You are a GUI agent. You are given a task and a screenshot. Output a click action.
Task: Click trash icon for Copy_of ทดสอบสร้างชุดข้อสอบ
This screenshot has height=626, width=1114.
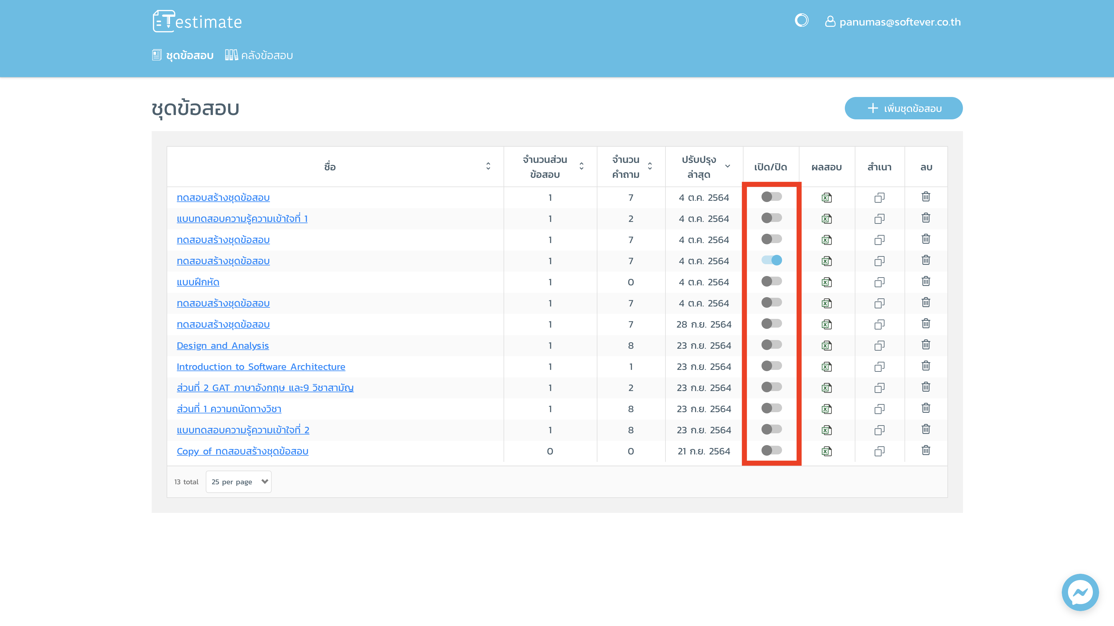pos(925,450)
